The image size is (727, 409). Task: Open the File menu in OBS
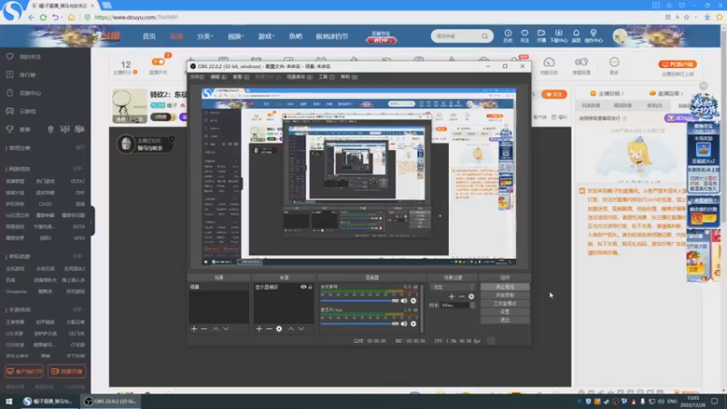pyautogui.click(x=196, y=76)
